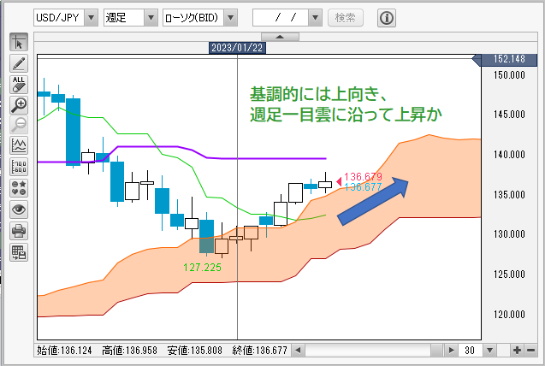Click the 安値:135.808 low value
Screen dimensions: 545x366
coord(195,351)
